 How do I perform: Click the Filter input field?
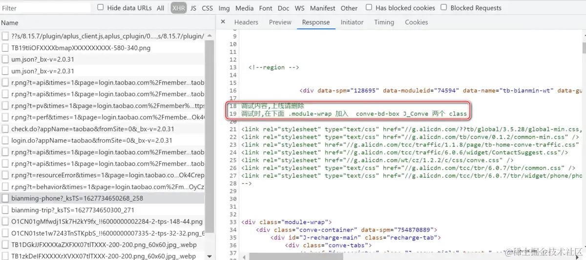46,8
